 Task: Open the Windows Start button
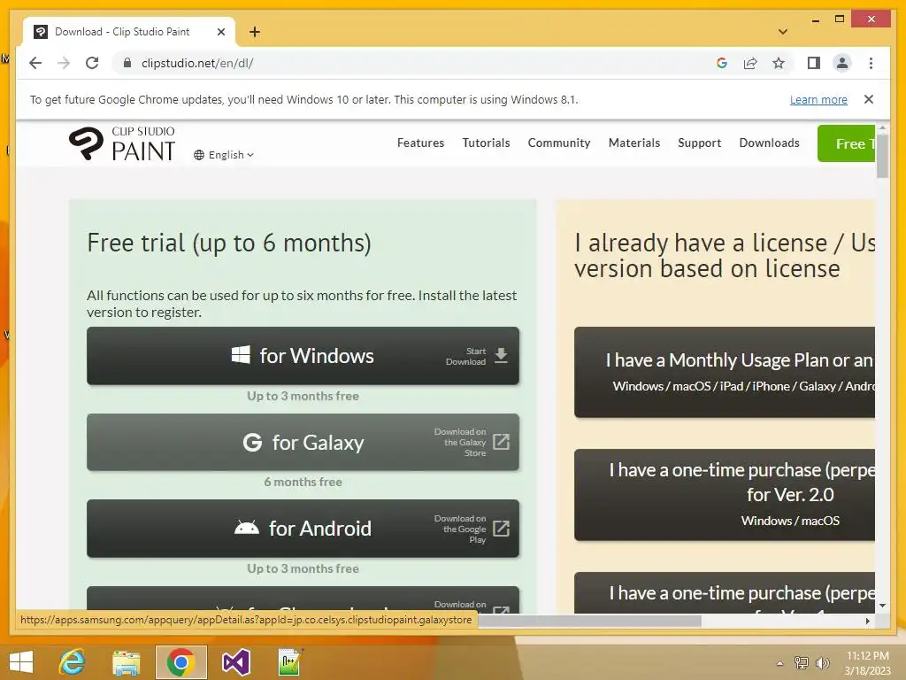point(21,662)
